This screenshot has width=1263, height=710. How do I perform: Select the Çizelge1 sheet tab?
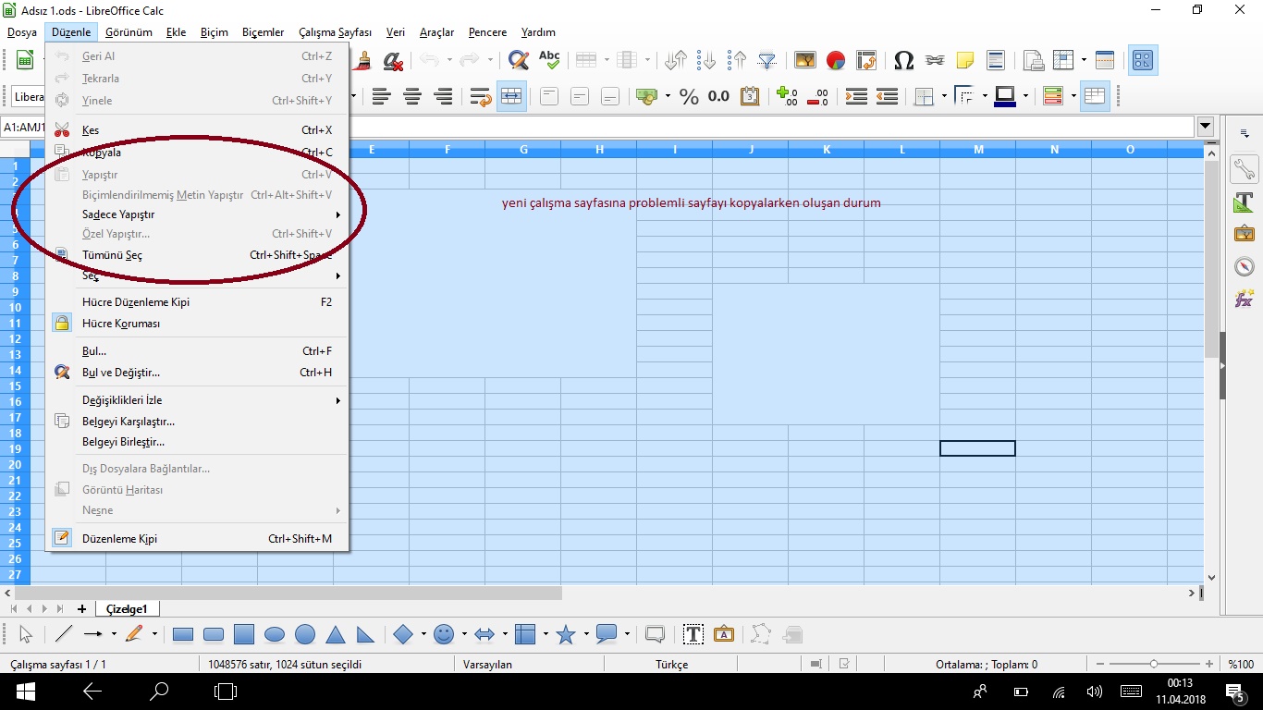(x=127, y=608)
